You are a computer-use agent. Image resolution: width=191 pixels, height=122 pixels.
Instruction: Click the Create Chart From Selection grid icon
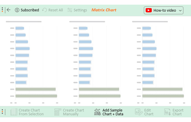(x=14, y=112)
